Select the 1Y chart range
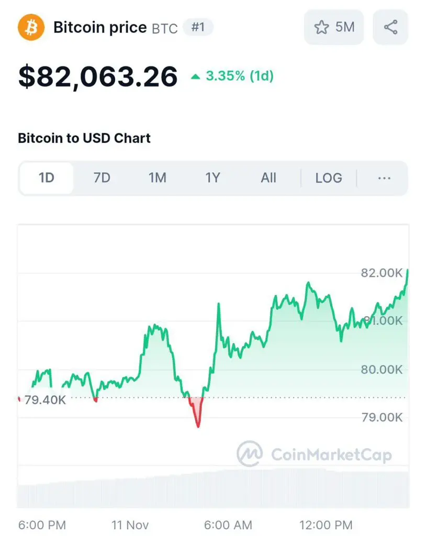Image resolution: width=426 pixels, height=536 pixels. [x=212, y=178]
